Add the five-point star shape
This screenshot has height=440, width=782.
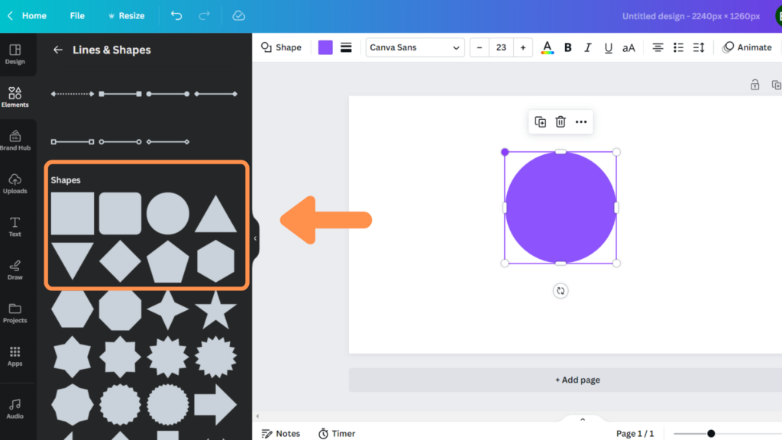[x=215, y=309]
